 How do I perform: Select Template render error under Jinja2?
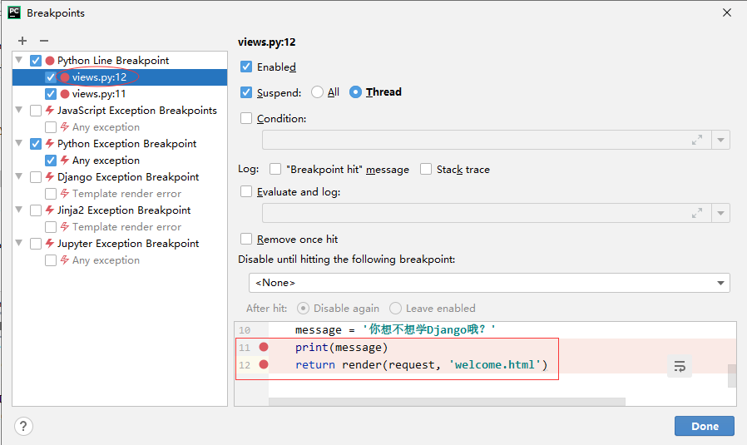pos(126,227)
